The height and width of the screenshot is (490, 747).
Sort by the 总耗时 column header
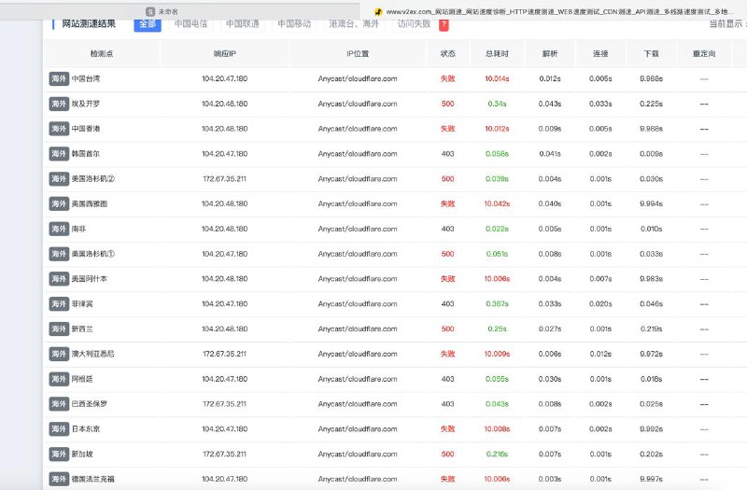(x=497, y=54)
